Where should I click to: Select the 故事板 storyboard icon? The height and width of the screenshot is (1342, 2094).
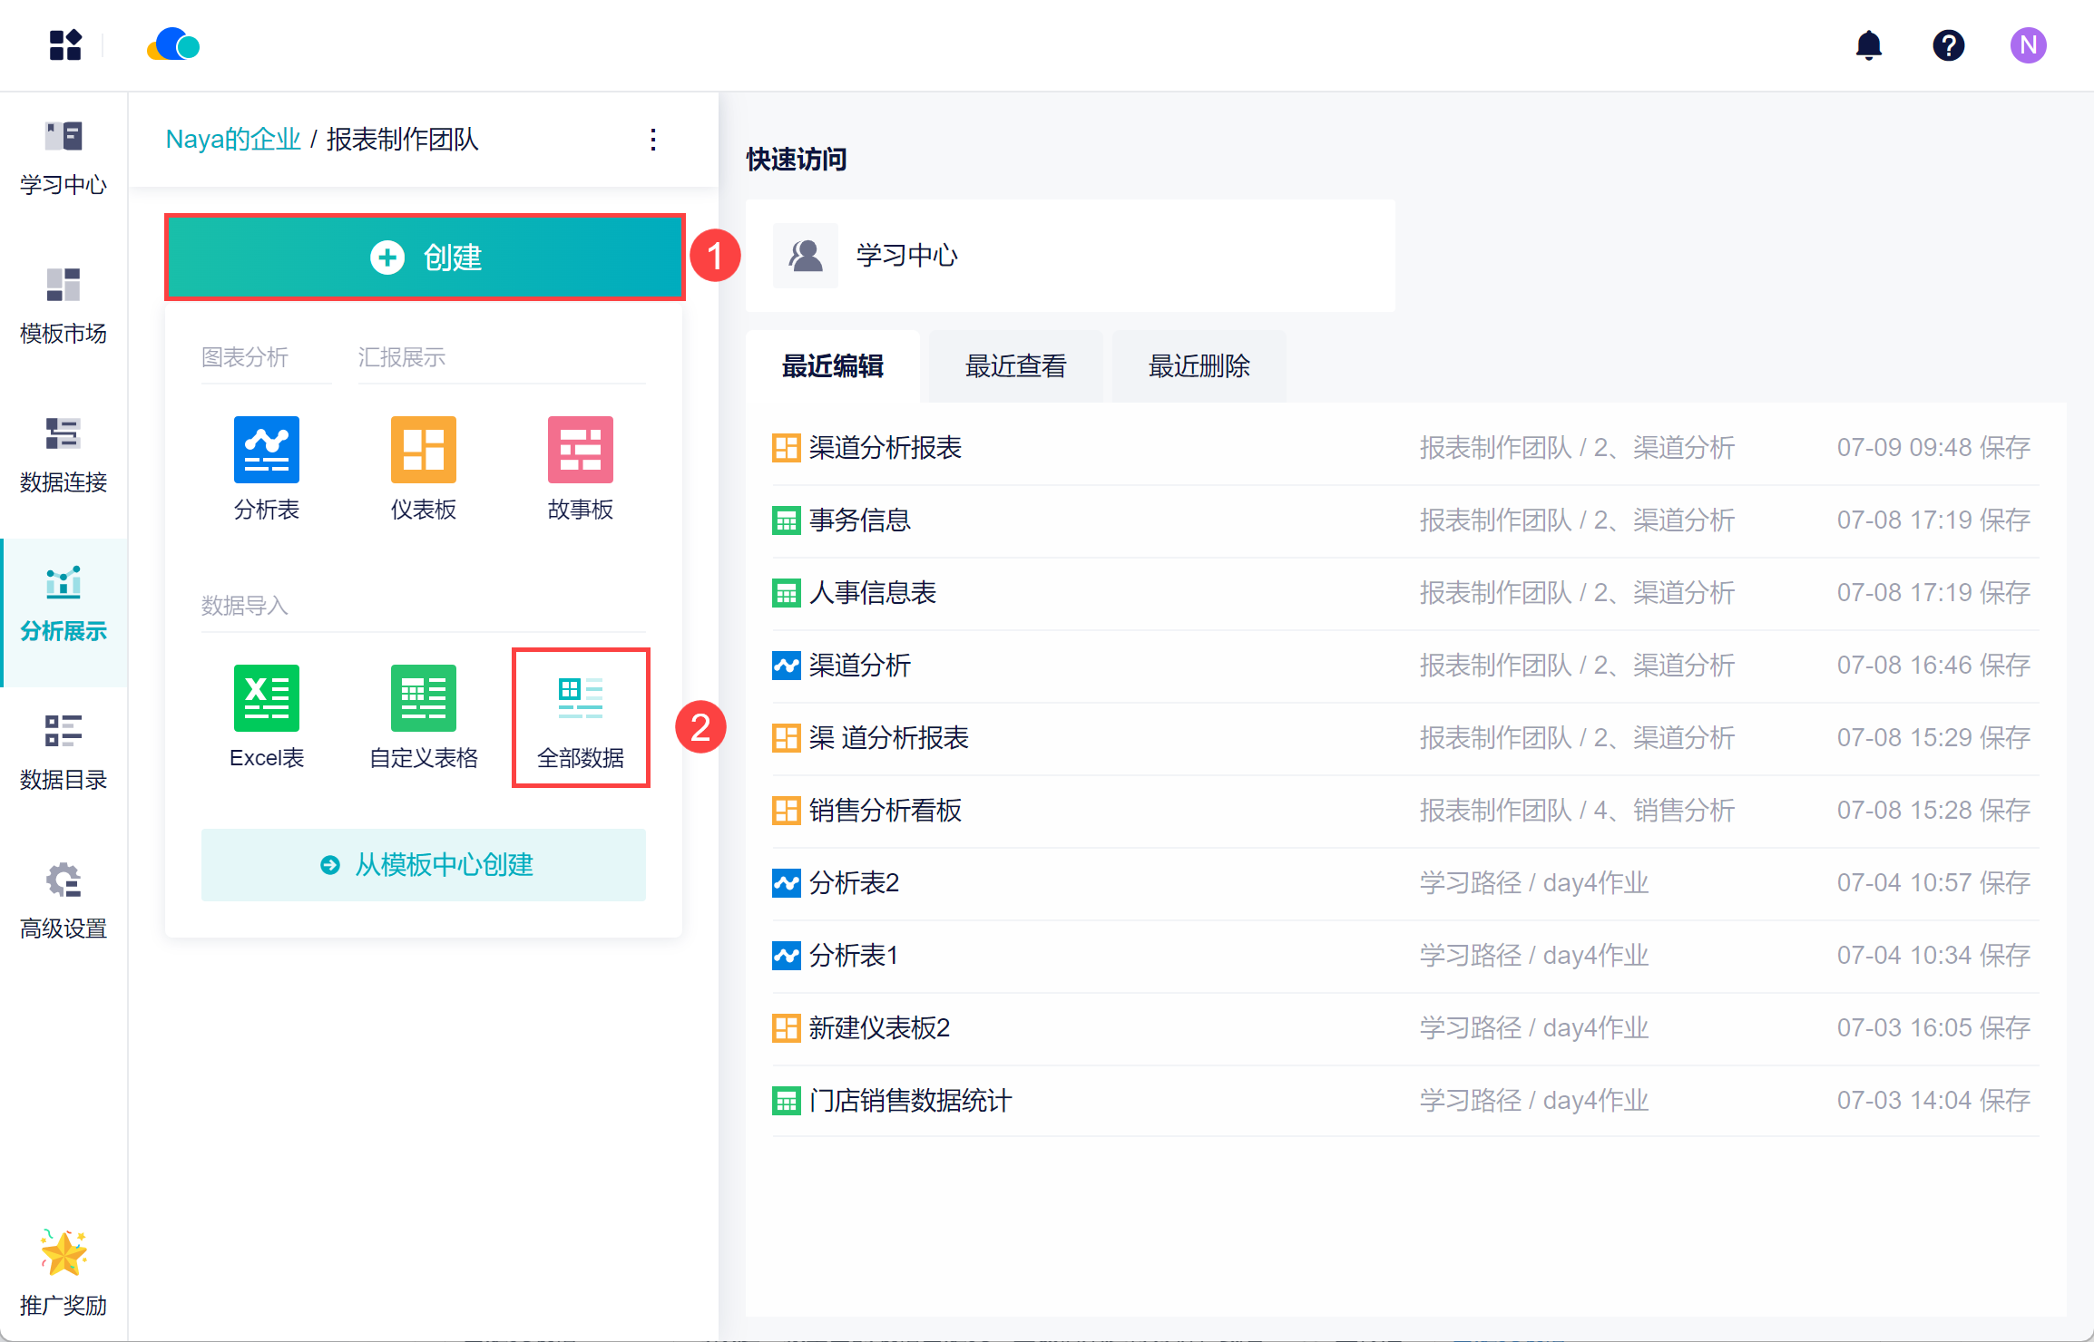click(x=580, y=450)
